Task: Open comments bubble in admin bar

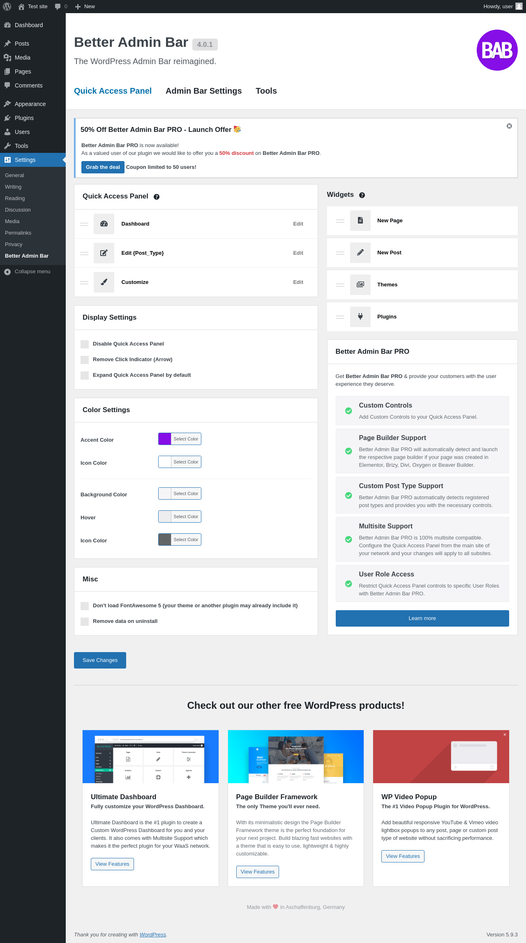Action: pos(58,7)
